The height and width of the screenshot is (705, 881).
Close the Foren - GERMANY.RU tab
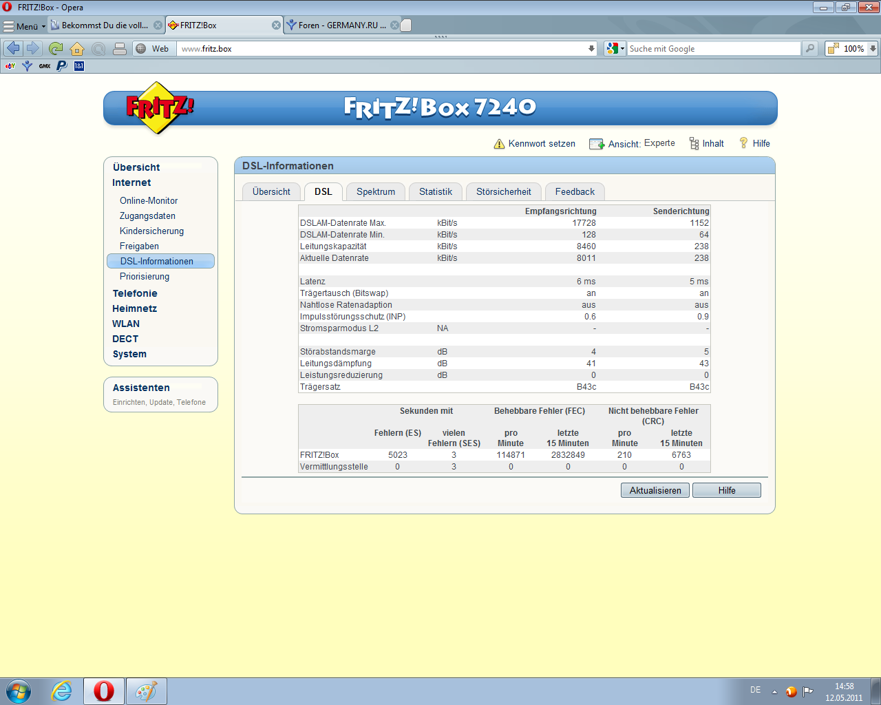point(394,25)
